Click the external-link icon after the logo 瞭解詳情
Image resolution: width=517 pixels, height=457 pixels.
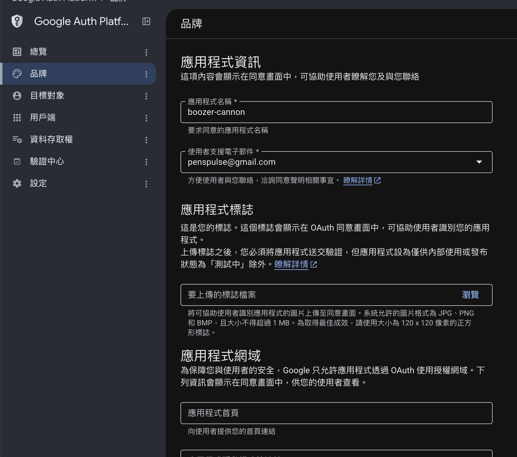point(314,264)
